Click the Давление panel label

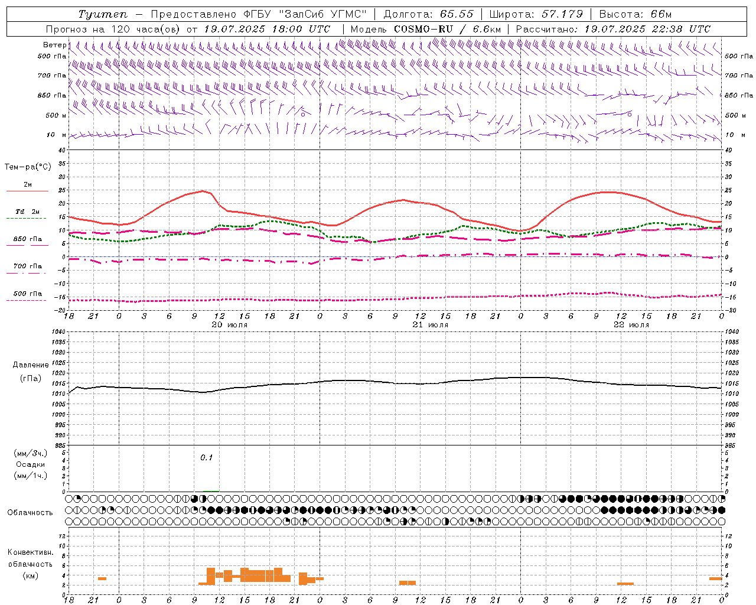(30, 365)
